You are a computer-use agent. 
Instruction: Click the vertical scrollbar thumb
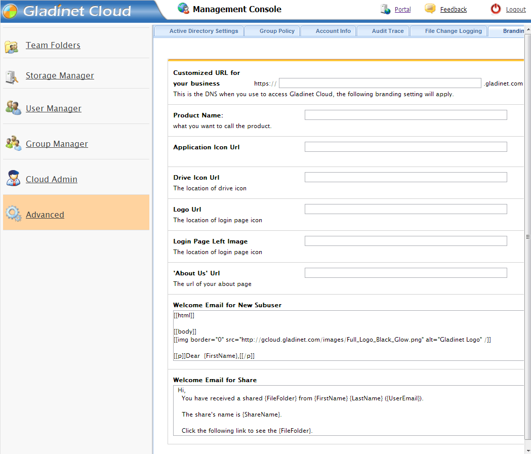tap(528, 237)
